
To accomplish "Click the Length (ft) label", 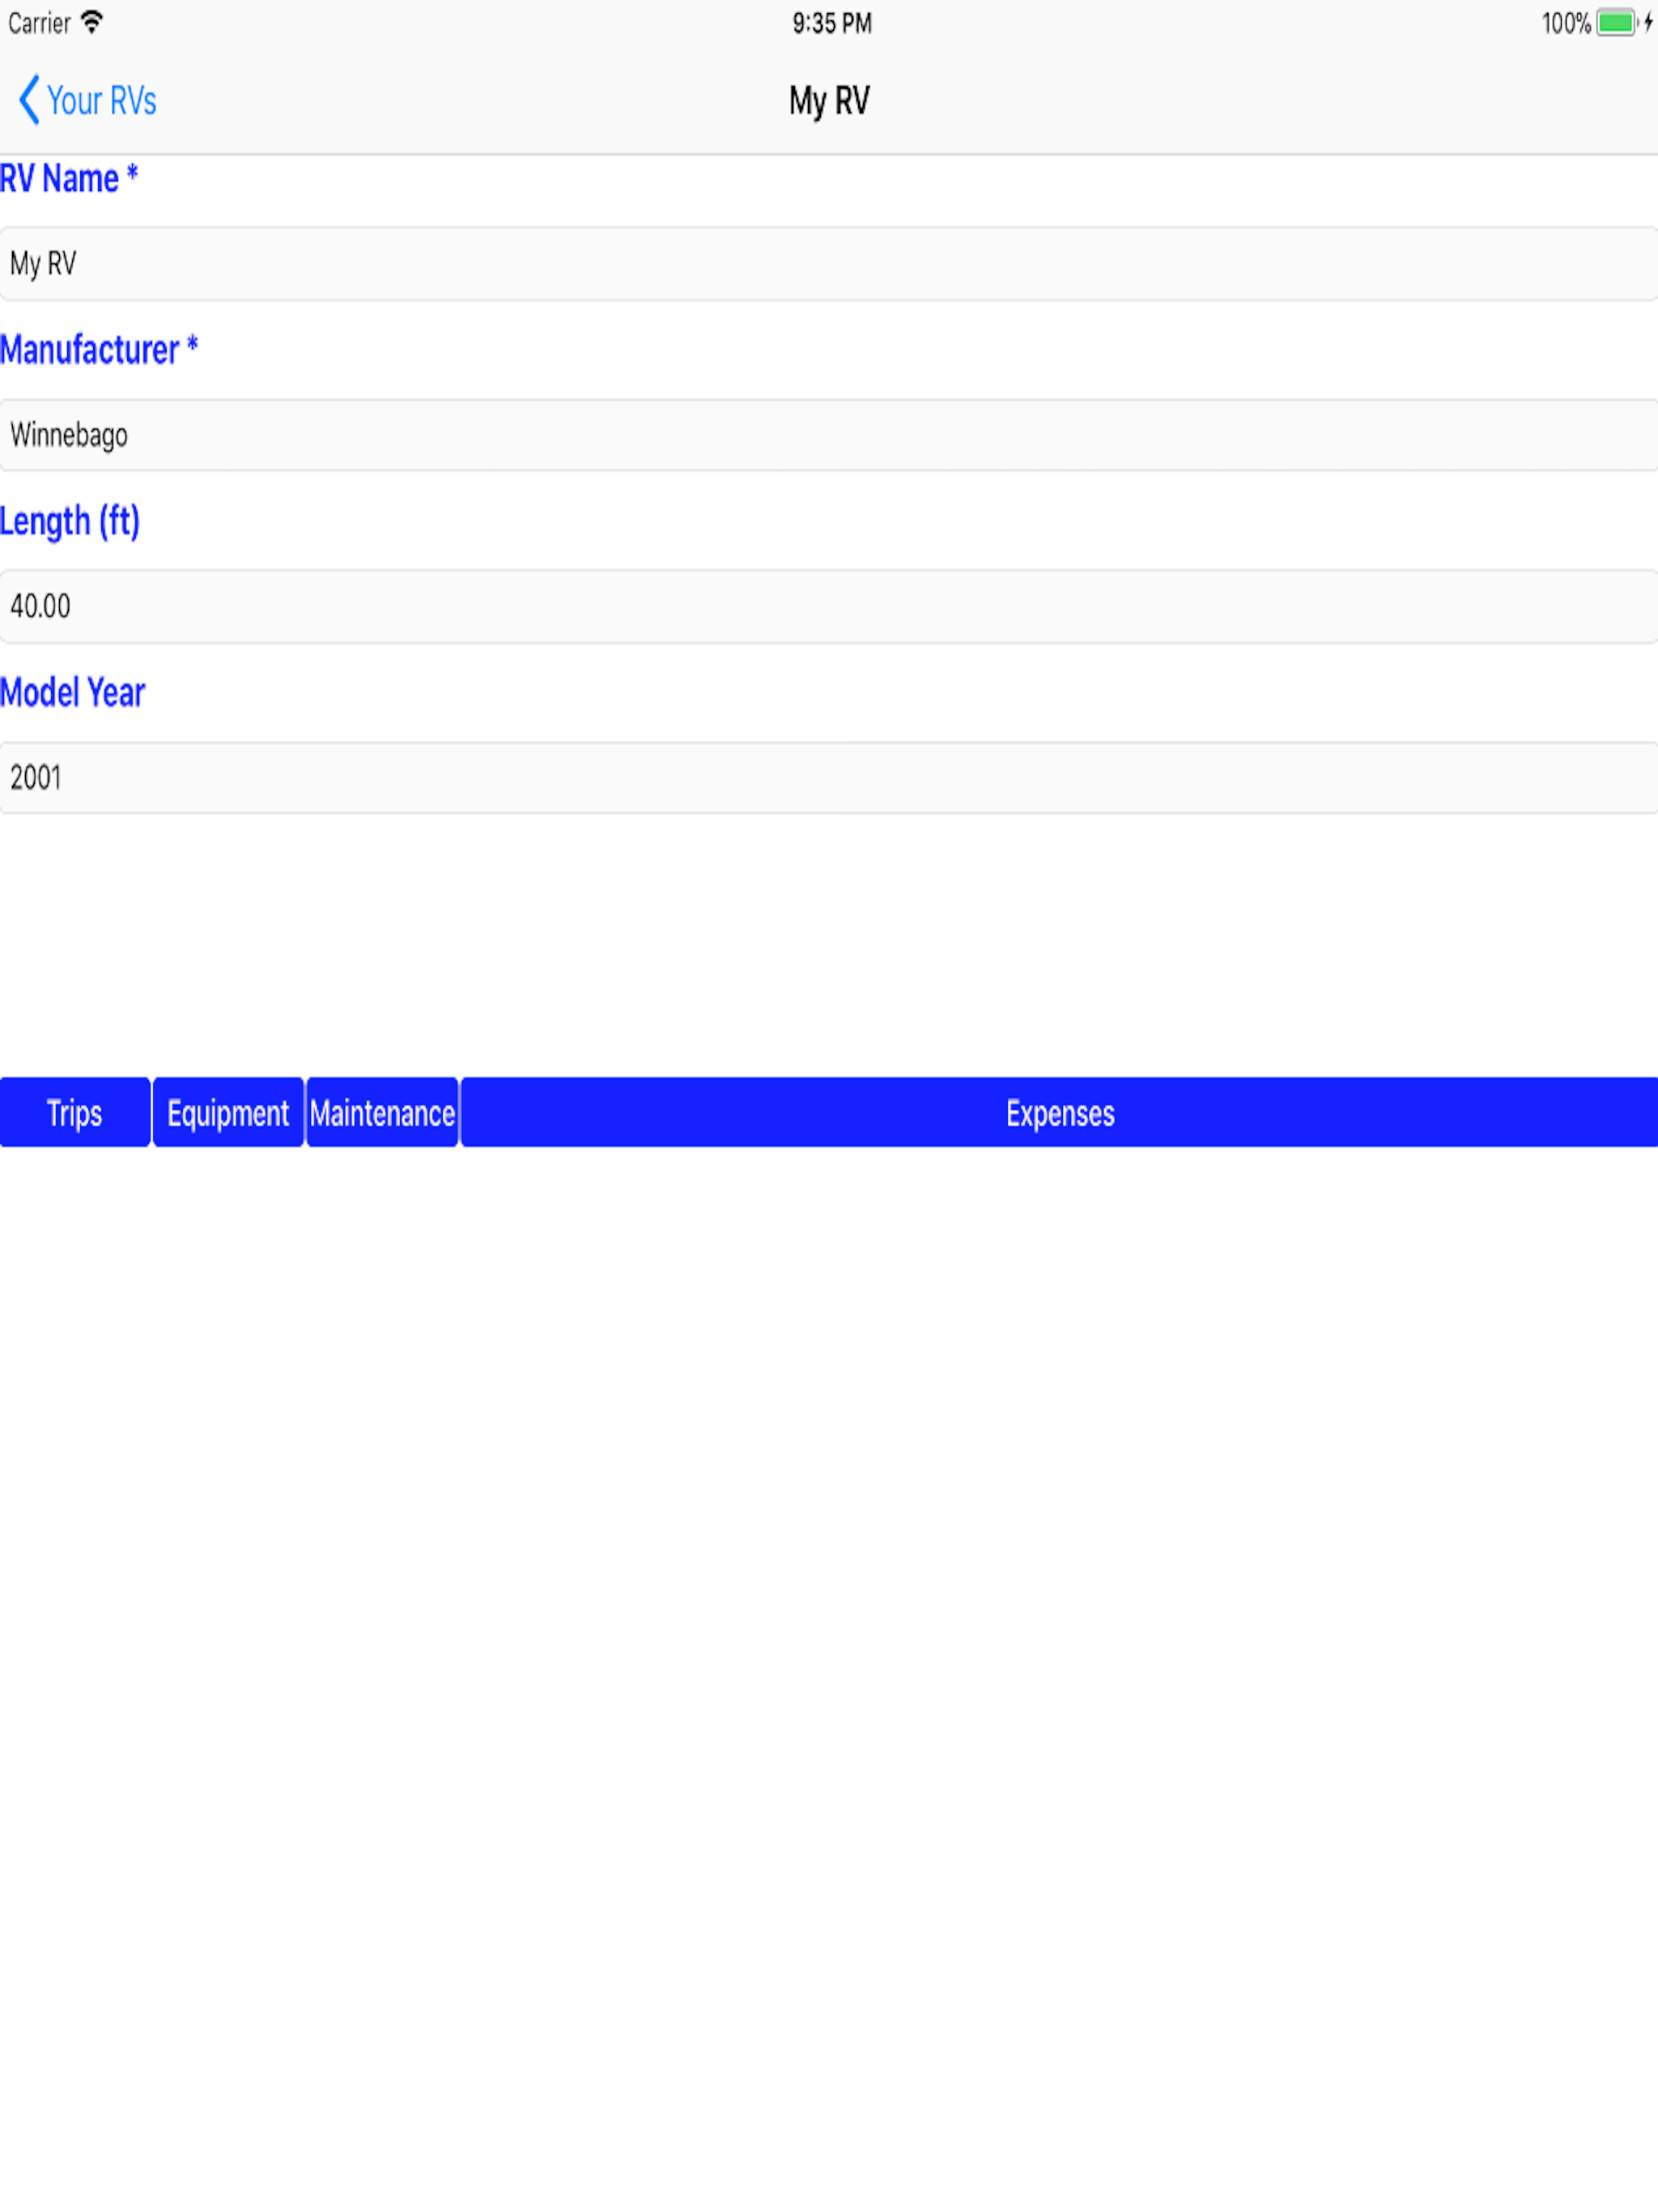I will click(70, 522).
